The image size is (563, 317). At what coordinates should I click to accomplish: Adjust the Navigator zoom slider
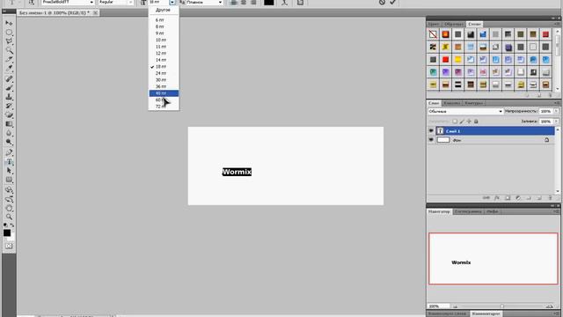(x=502, y=306)
